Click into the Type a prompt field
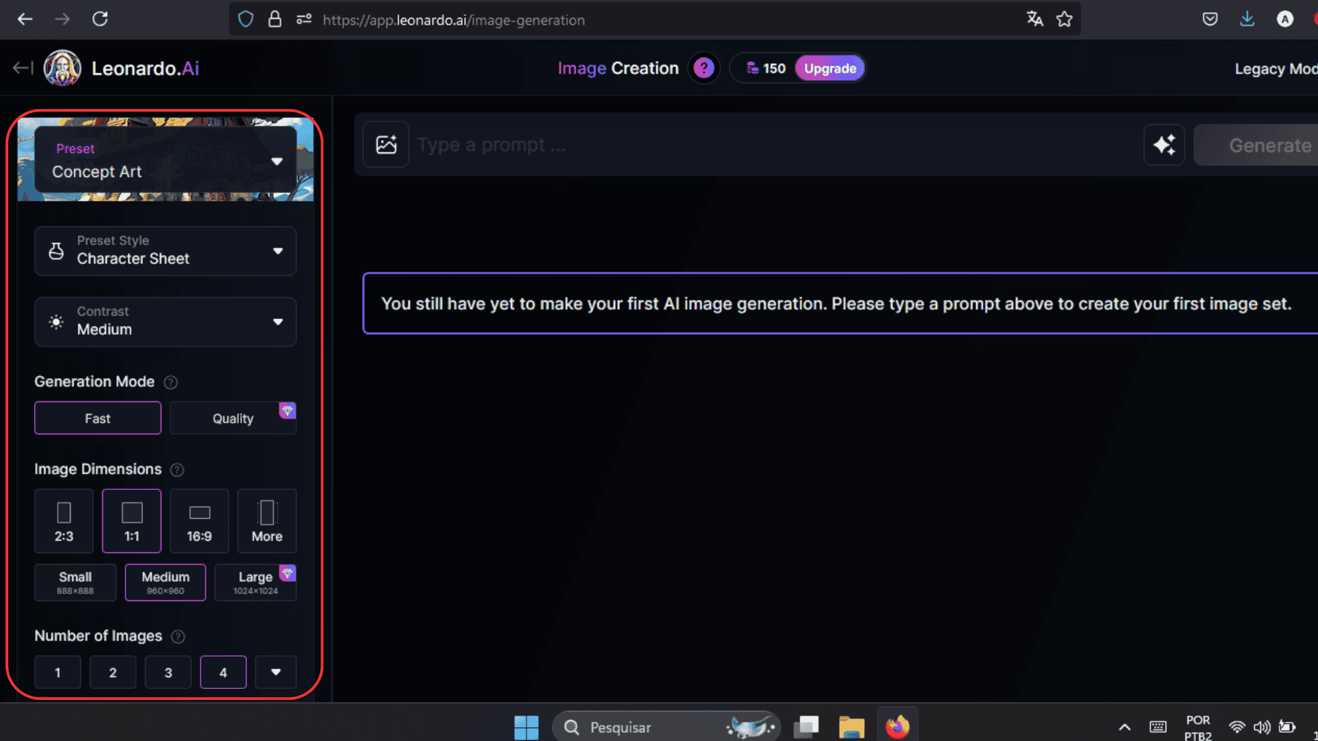This screenshot has height=741, width=1318. point(776,145)
